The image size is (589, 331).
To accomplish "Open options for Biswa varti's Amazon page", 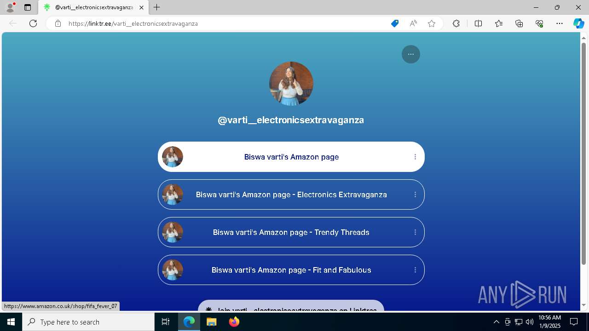I will pos(415,157).
